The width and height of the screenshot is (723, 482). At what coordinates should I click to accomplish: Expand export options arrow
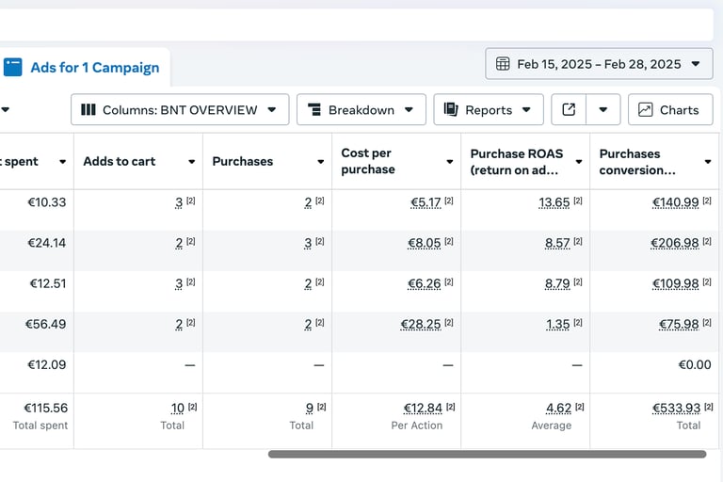point(603,110)
